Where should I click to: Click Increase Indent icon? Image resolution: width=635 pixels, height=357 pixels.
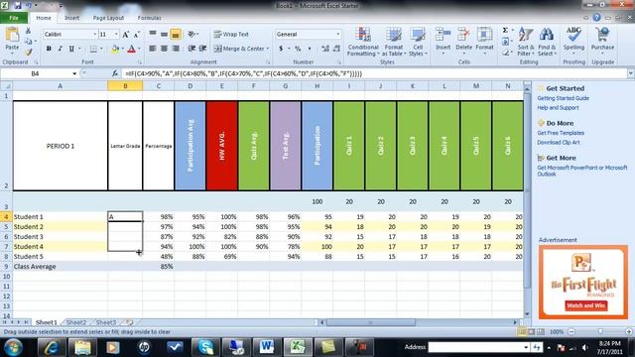[x=202, y=49]
